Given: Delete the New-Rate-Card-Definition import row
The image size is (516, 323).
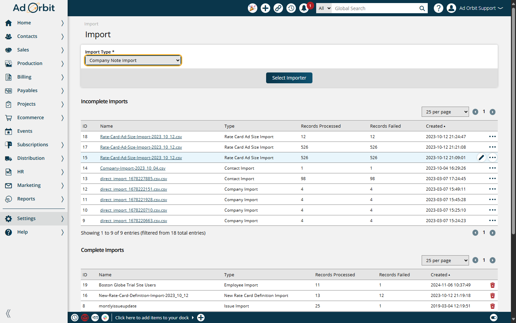Looking at the screenshot, I should (x=493, y=296).
